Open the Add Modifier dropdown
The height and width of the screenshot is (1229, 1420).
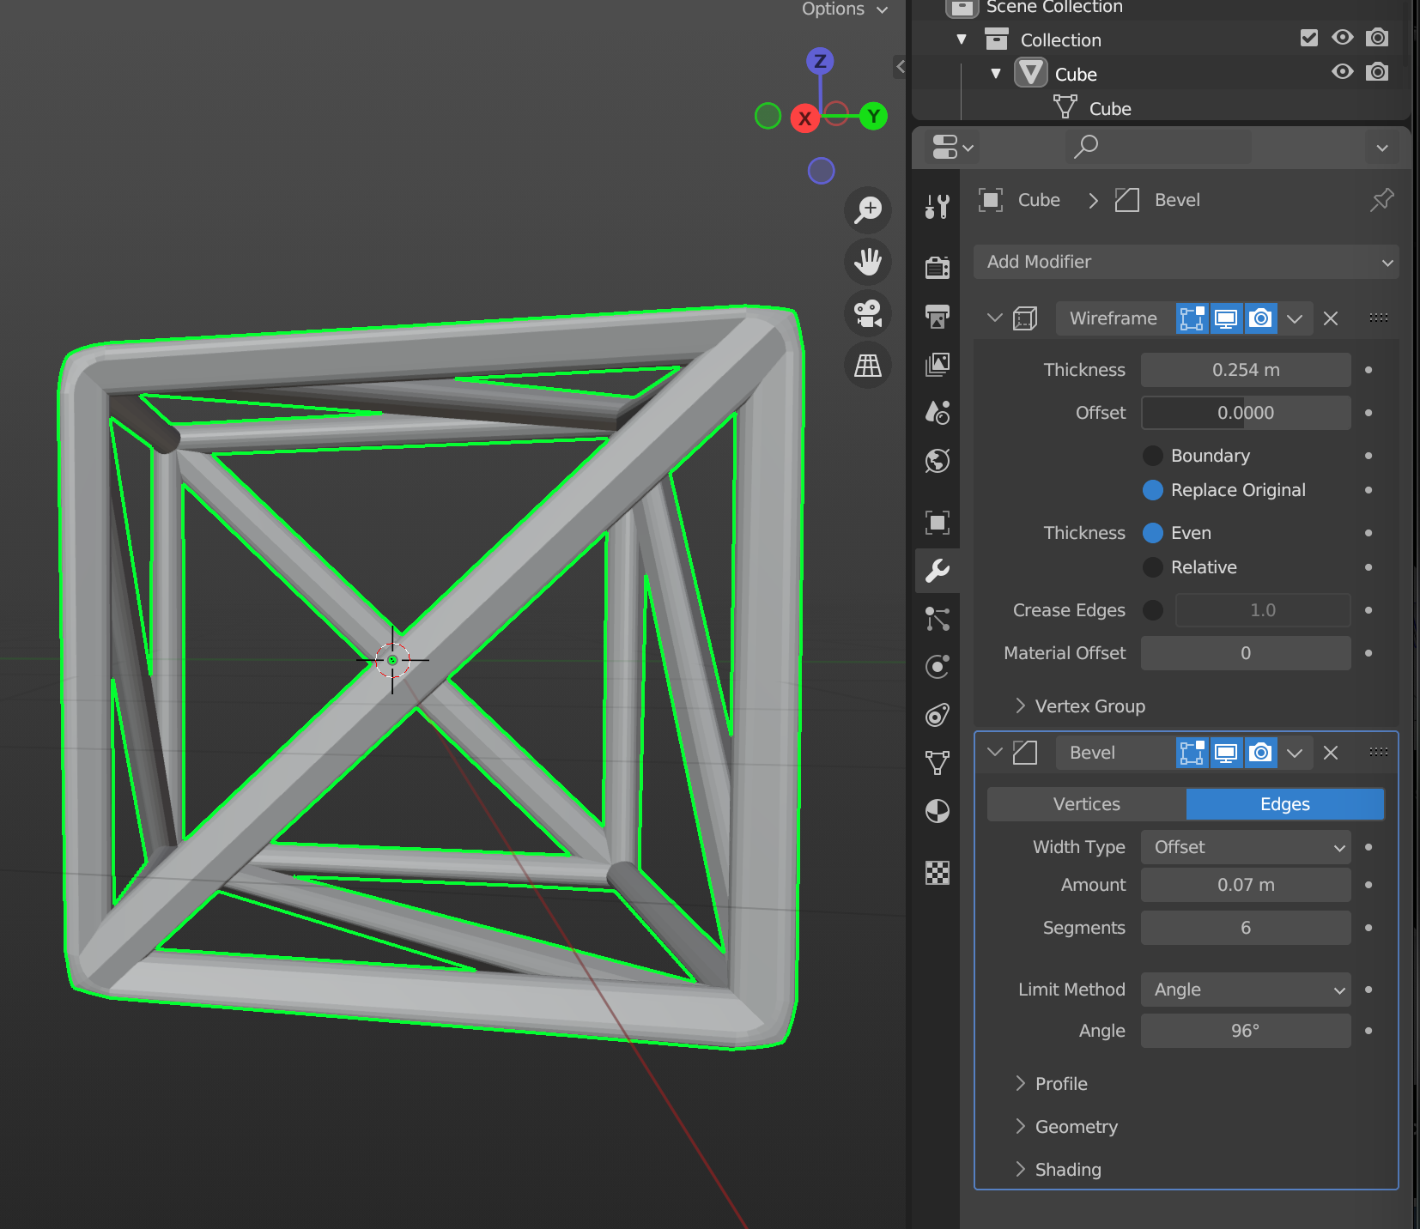click(1186, 262)
